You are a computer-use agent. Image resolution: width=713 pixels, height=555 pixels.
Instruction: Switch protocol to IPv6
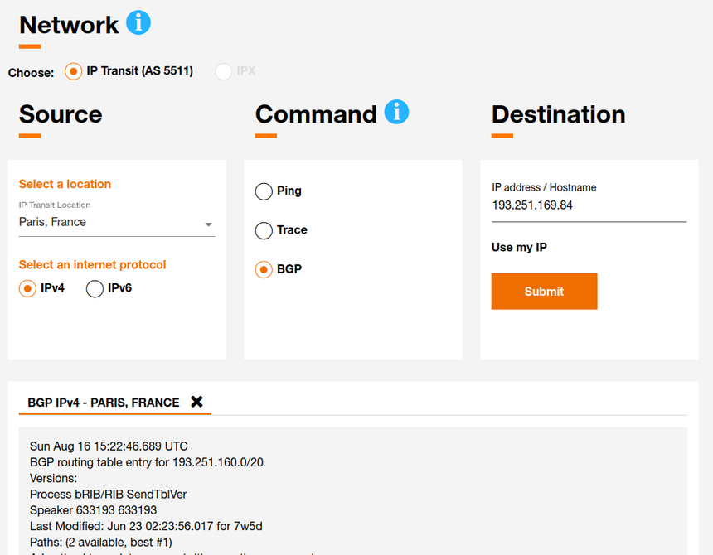click(95, 288)
